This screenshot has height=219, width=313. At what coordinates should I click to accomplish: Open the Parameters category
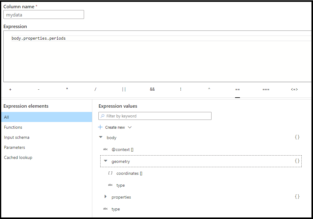click(x=14, y=147)
